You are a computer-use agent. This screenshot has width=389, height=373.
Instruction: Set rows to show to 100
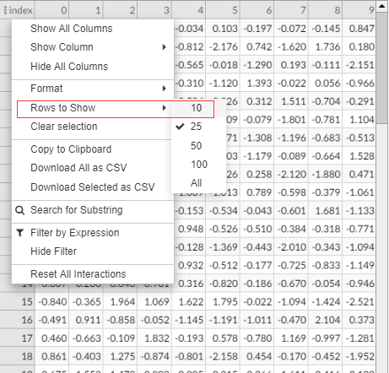tap(198, 165)
